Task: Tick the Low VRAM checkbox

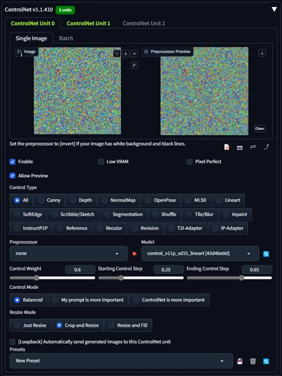Action: pyautogui.click(x=101, y=161)
